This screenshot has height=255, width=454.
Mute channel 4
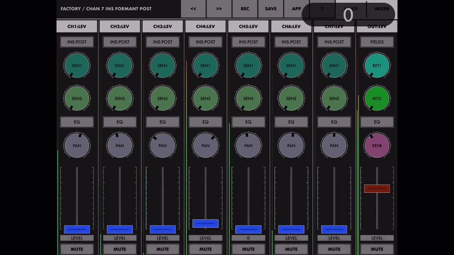tap(205, 249)
